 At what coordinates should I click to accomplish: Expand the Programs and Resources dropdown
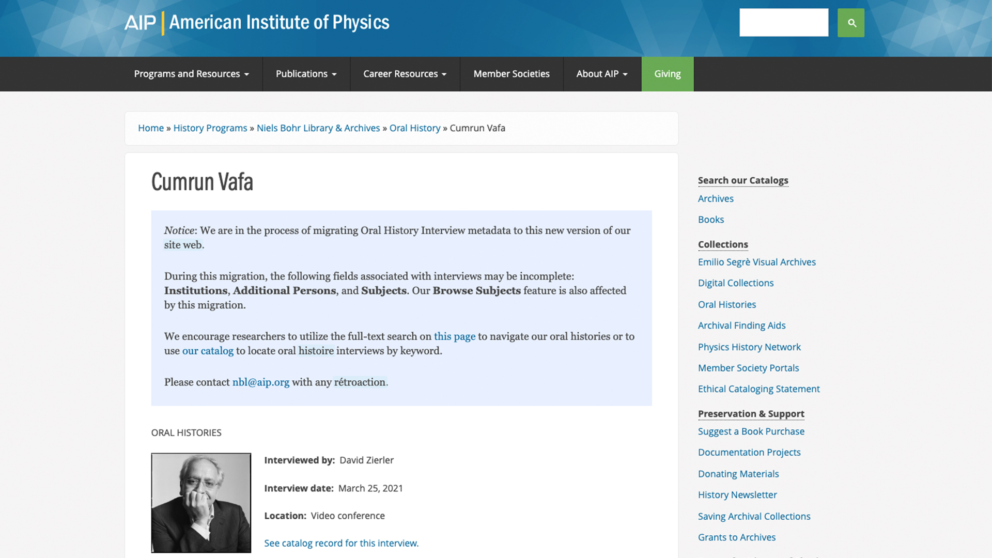click(191, 74)
